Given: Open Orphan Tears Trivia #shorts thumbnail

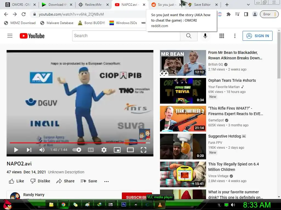Looking at the screenshot, I should pos(183,91).
